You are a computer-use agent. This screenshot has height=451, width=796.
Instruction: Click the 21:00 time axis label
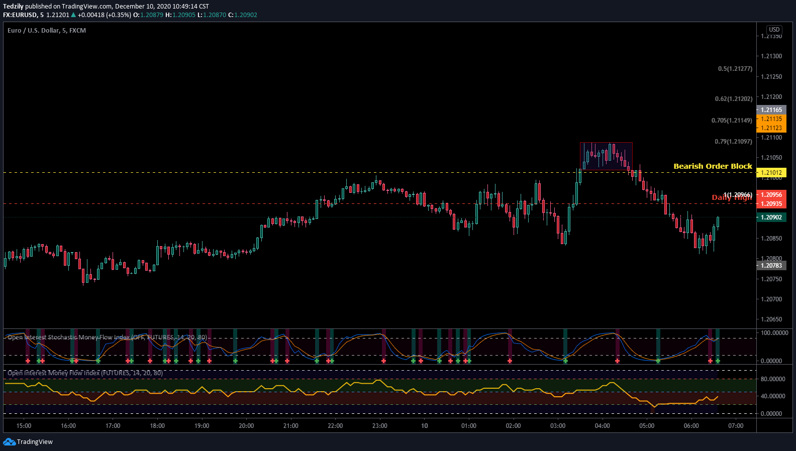(x=291, y=426)
